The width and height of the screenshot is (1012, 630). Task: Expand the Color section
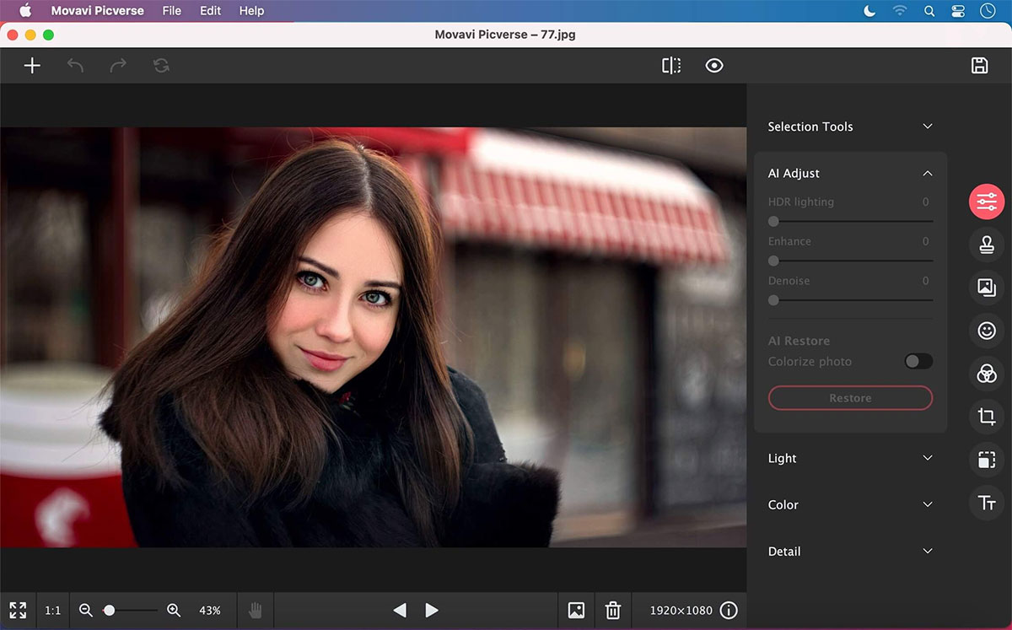click(850, 504)
